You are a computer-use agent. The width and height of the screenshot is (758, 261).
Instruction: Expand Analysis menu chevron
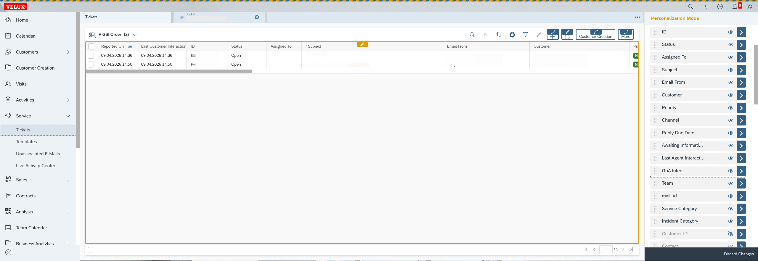pyautogui.click(x=68, y=212)
